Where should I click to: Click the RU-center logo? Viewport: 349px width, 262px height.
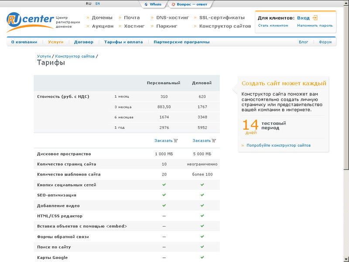[30, 22]
